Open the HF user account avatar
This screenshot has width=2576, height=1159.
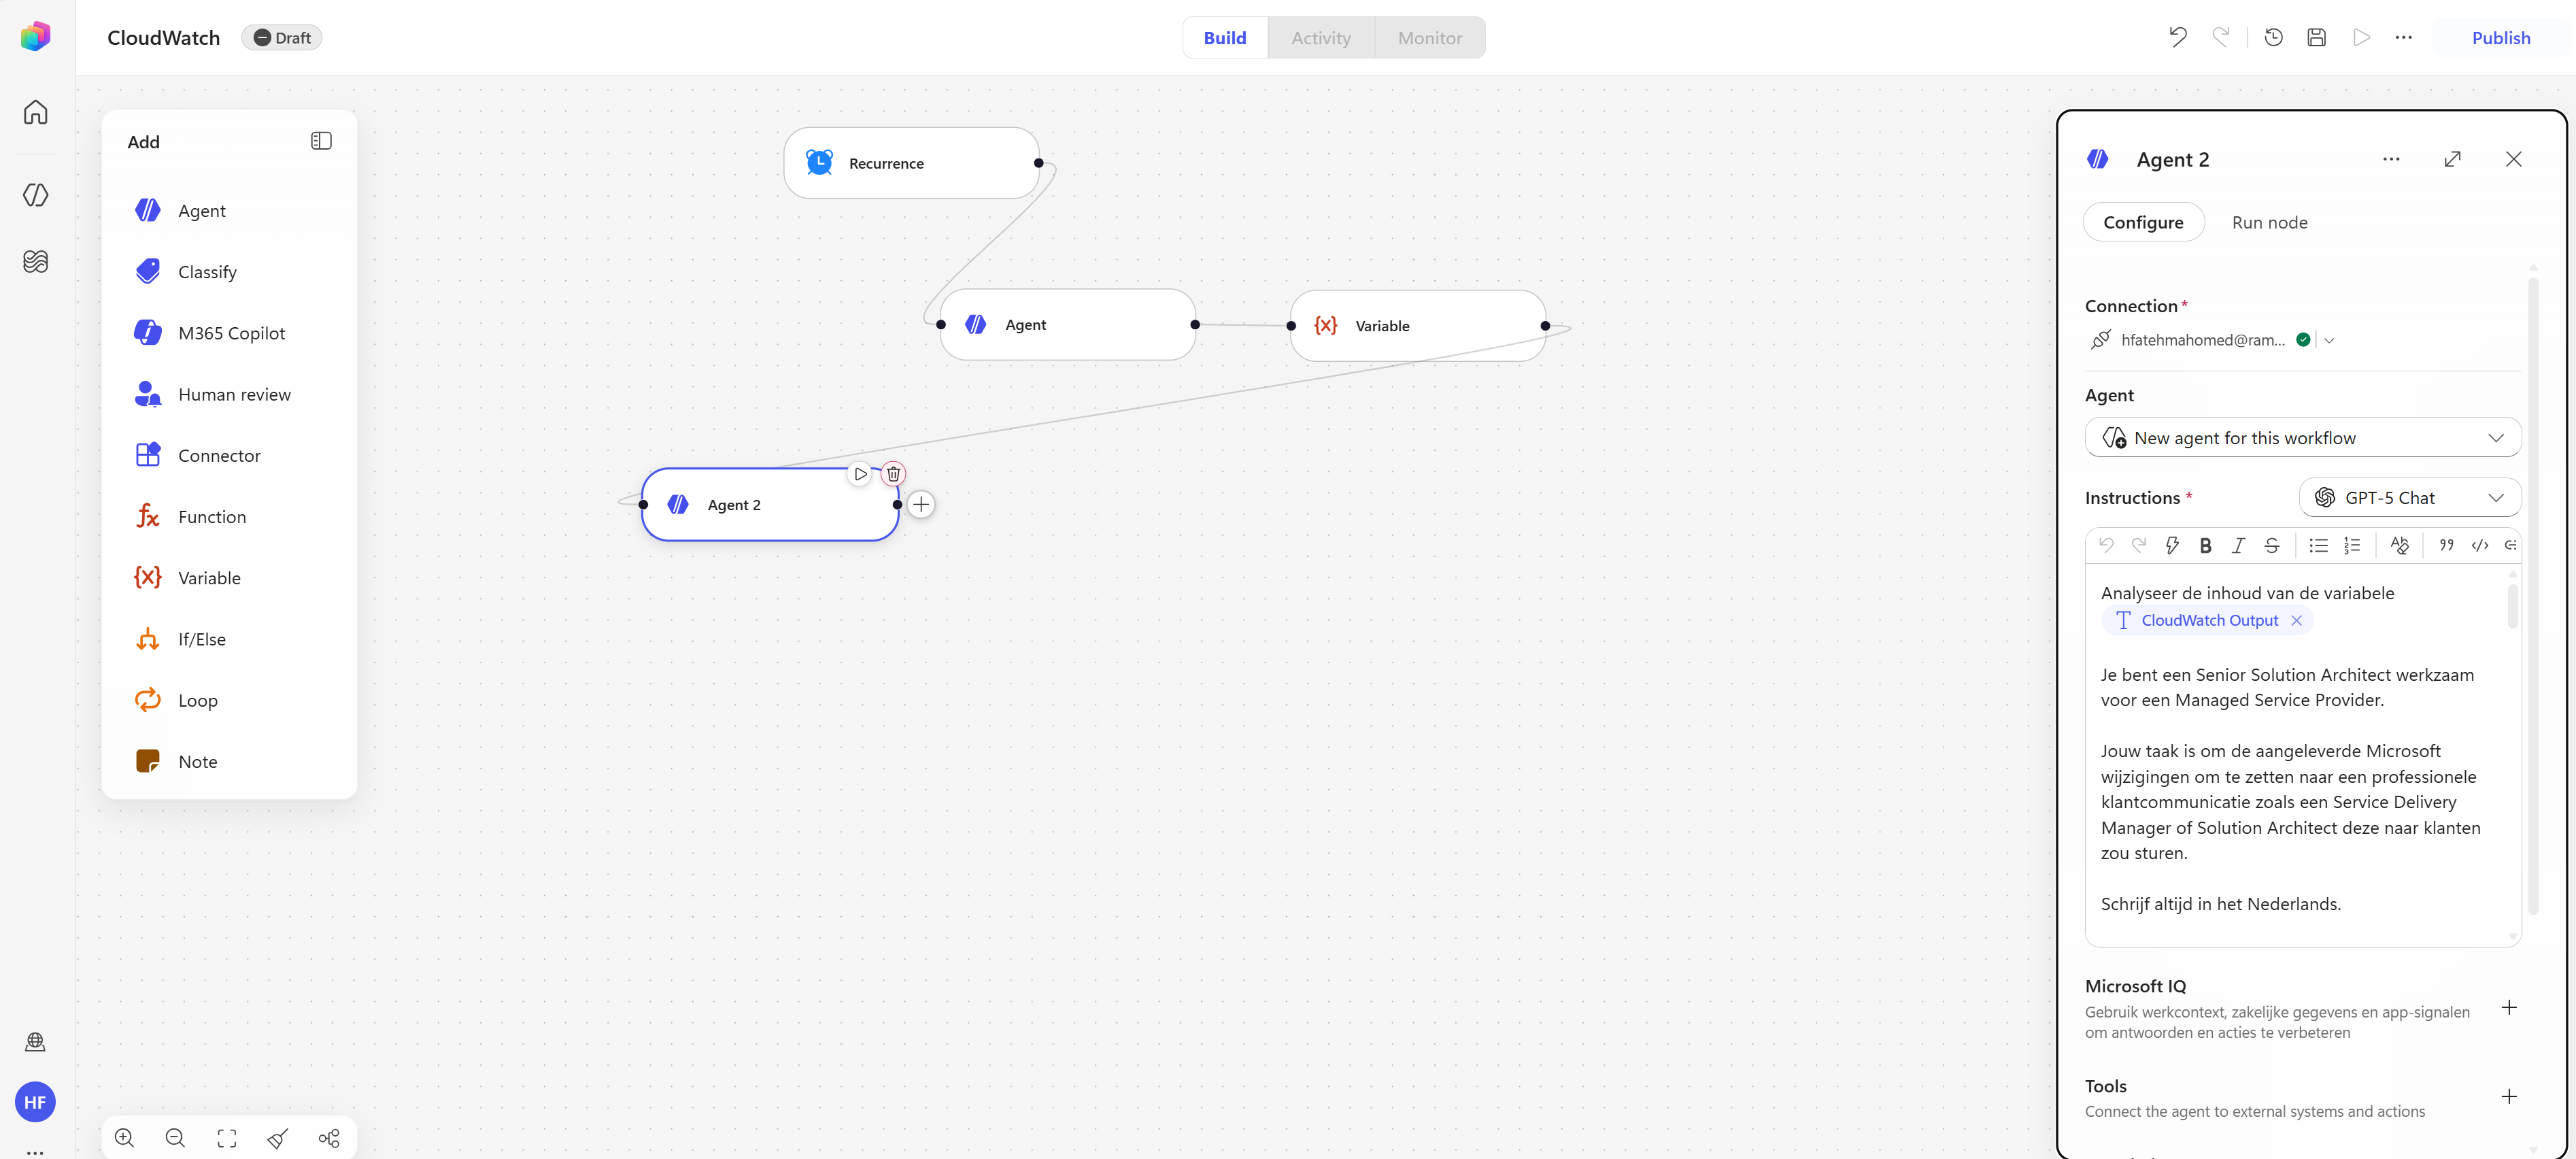35,1102
